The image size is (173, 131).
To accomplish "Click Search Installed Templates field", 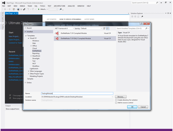I will (131, 28).
